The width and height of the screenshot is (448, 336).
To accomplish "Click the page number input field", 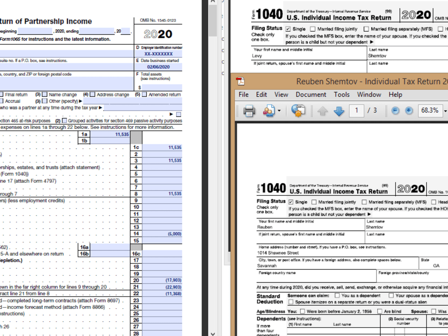I will tap(356, 110).
